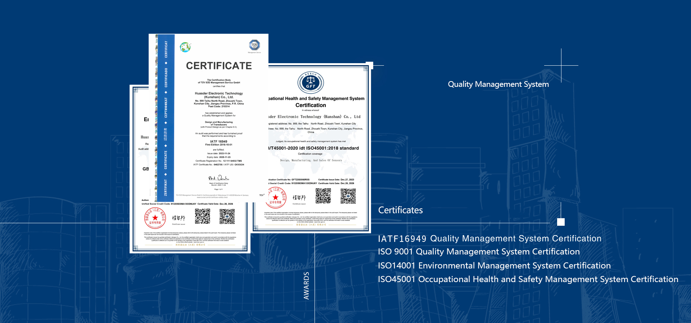Click the red star stamp on the bottom-left certificate
Viewport: 691px width, 323px height.
(155, 218)
